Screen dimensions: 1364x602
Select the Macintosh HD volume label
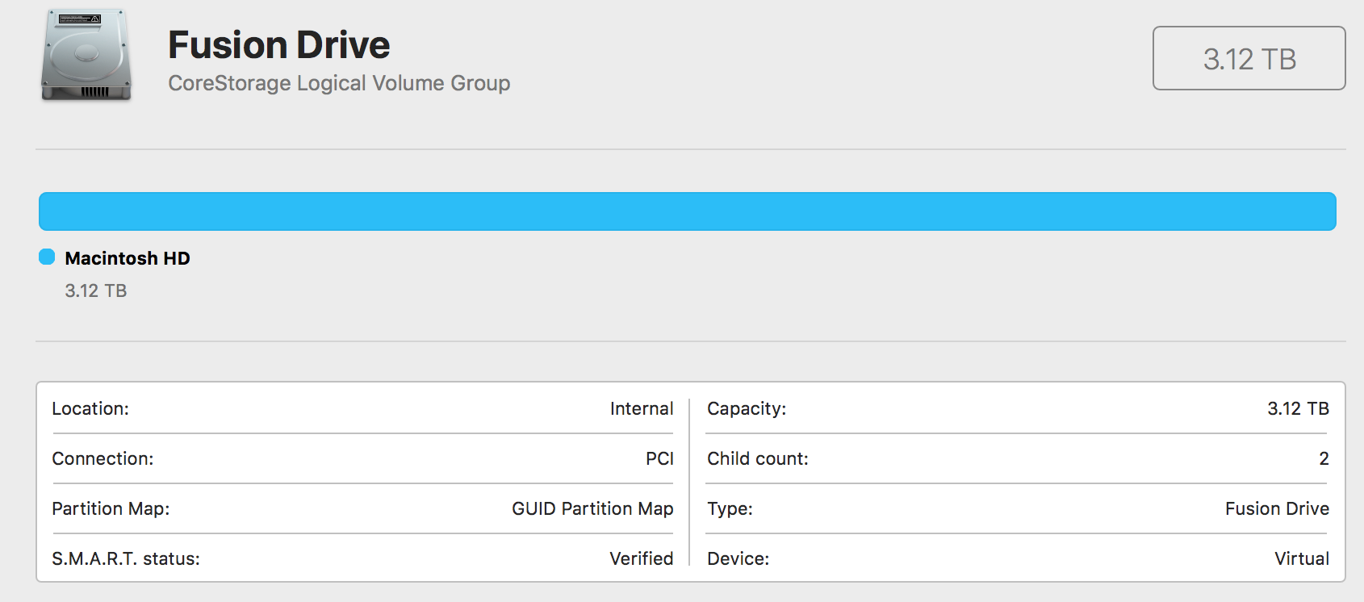click(128, 258)
